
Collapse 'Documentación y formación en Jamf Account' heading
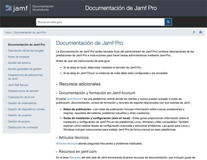coord(56,93)
